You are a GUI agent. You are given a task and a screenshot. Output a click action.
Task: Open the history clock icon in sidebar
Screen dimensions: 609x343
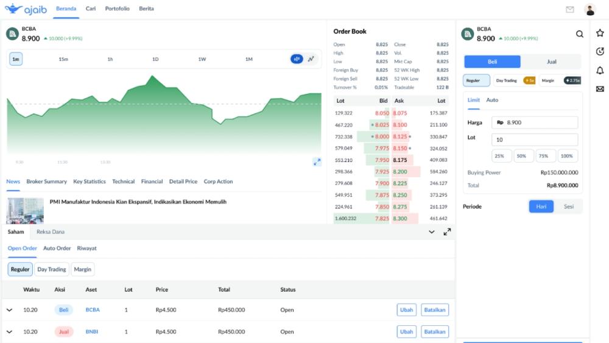click(600, 51)
